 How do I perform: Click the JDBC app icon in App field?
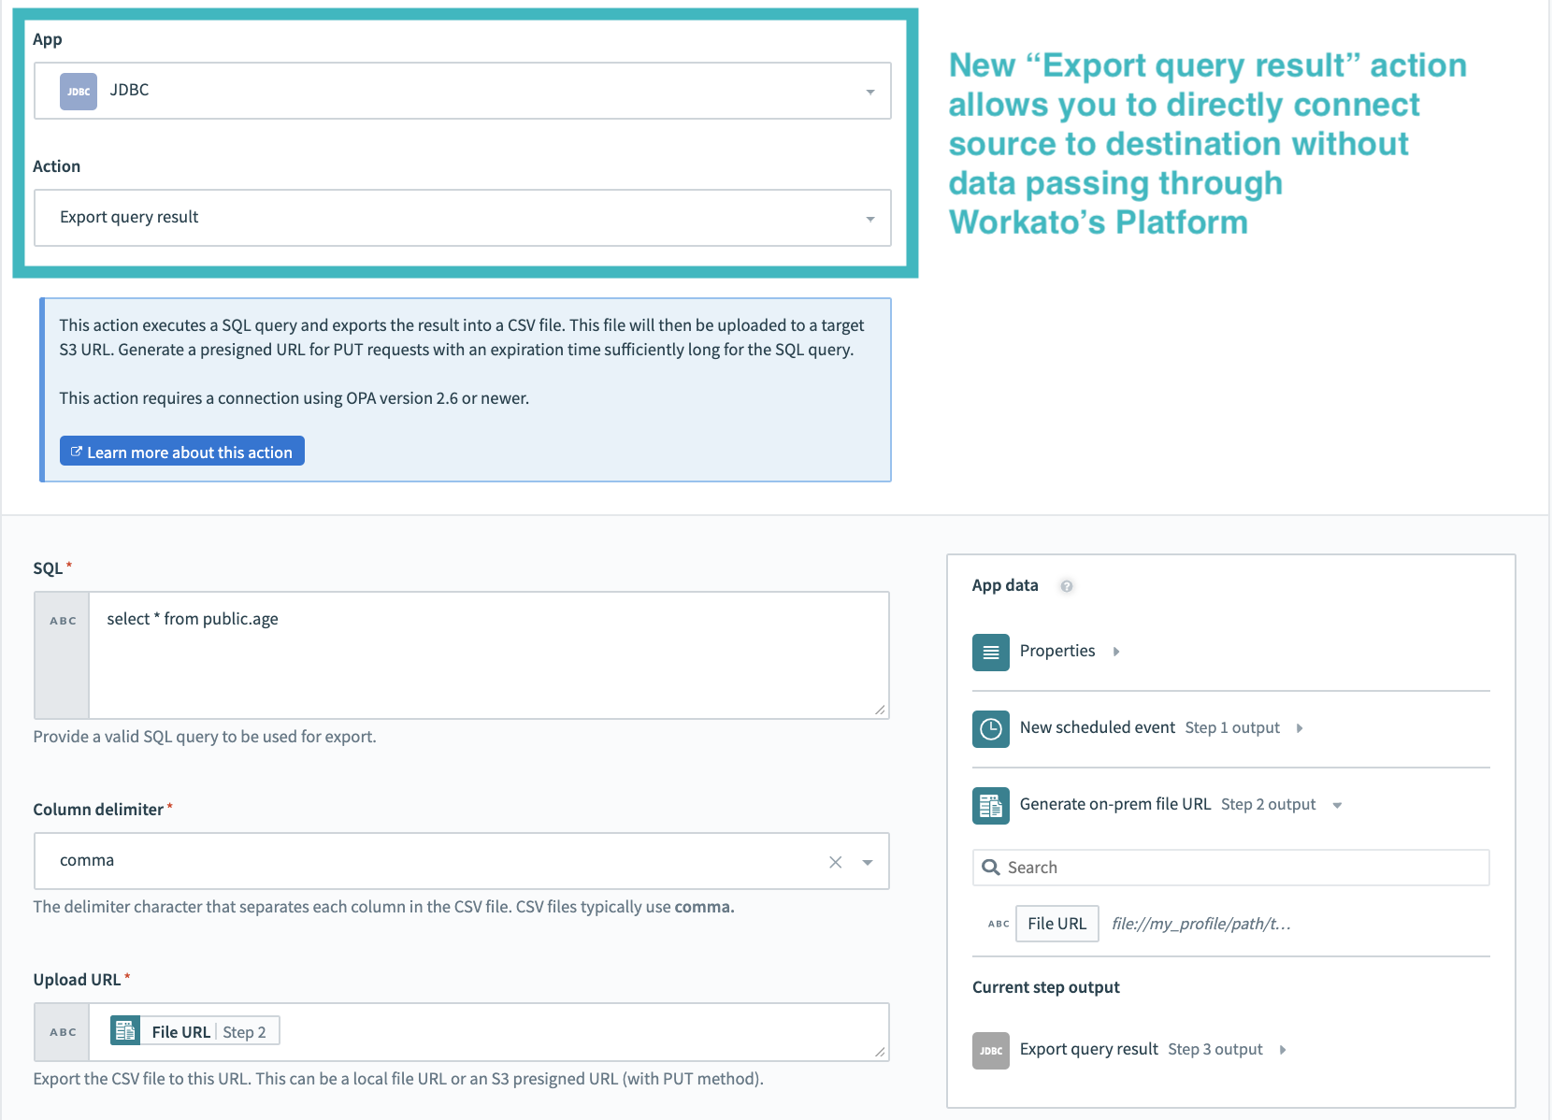tap(79, 92)
